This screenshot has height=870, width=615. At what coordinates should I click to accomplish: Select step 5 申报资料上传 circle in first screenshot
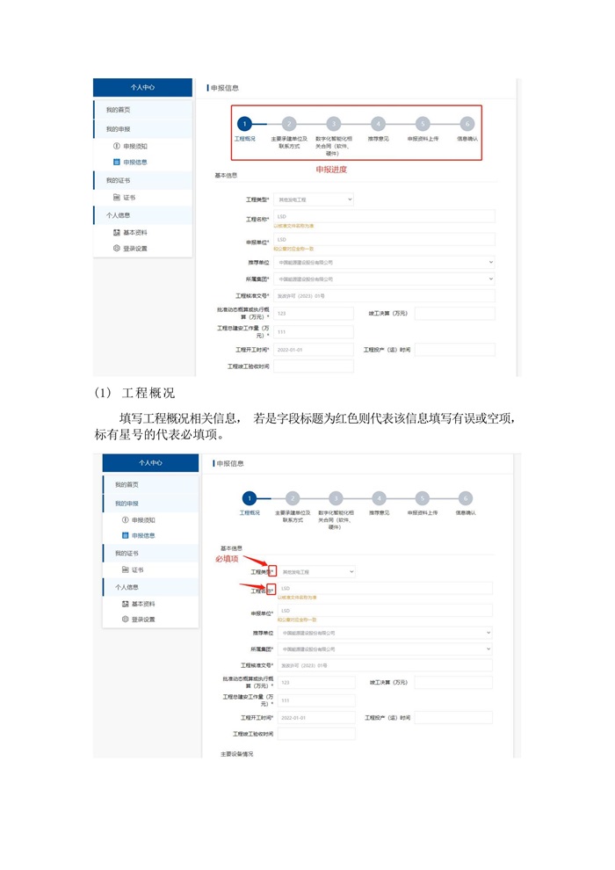click(x=423, y=124)
